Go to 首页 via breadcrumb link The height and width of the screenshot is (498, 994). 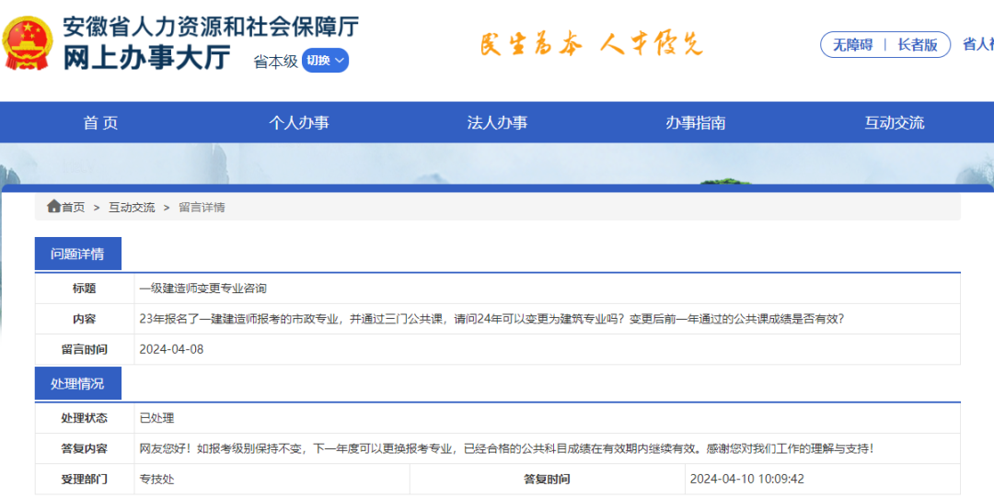pos(73,208)
